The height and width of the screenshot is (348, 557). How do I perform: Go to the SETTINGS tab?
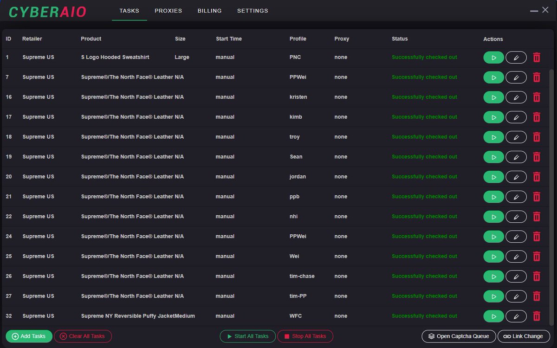(x=253, y=10)
